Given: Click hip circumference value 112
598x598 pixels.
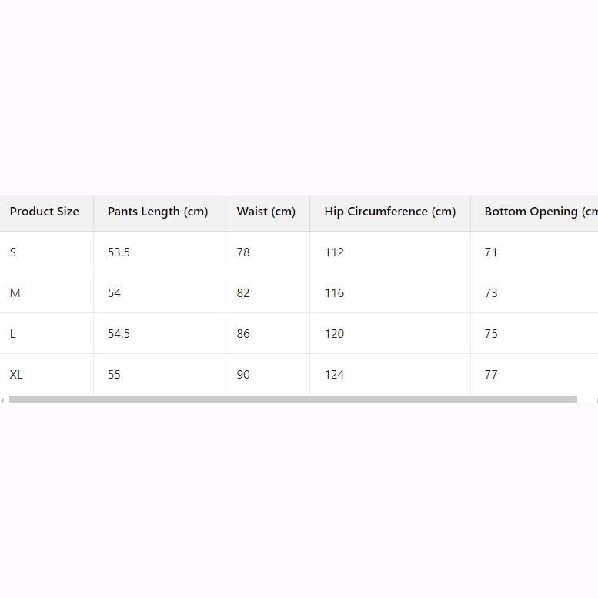Looking at the screenshot, I should pos(334,252).
